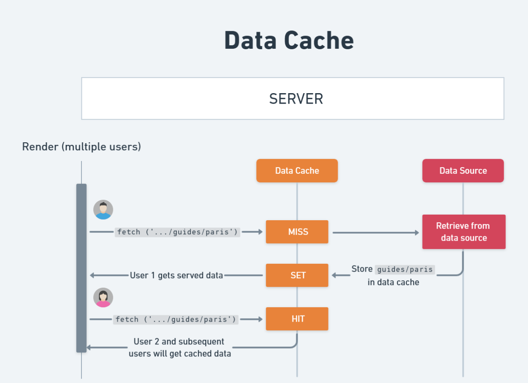Click the female user avatar icon
The image size is (528, 383).
103,298
